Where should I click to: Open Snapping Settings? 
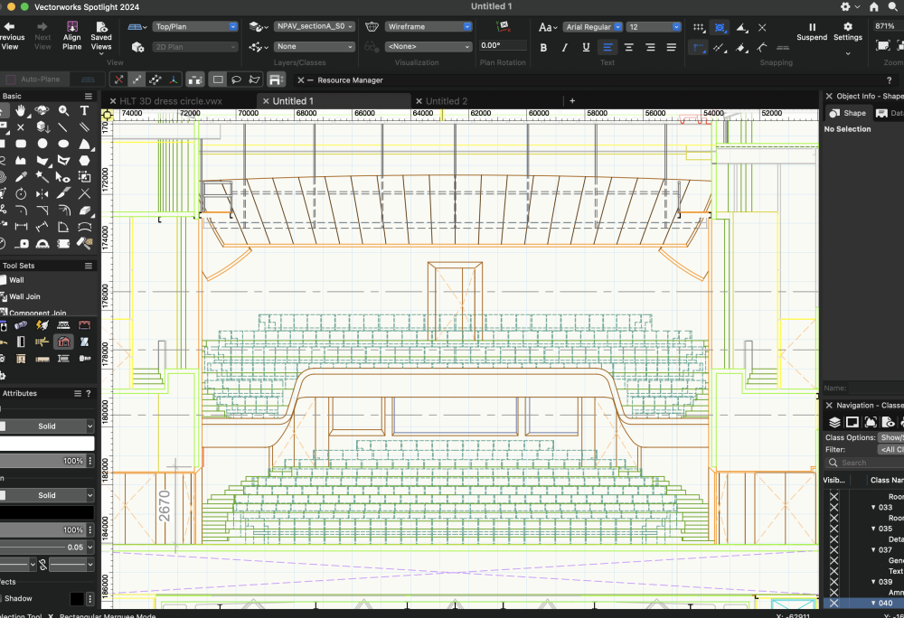pos(847,32)
